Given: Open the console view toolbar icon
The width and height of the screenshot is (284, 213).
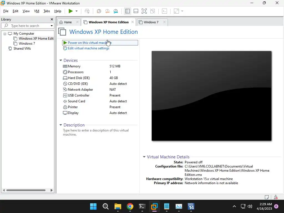Looking at the screenshot, I should (x=164, y=11).
